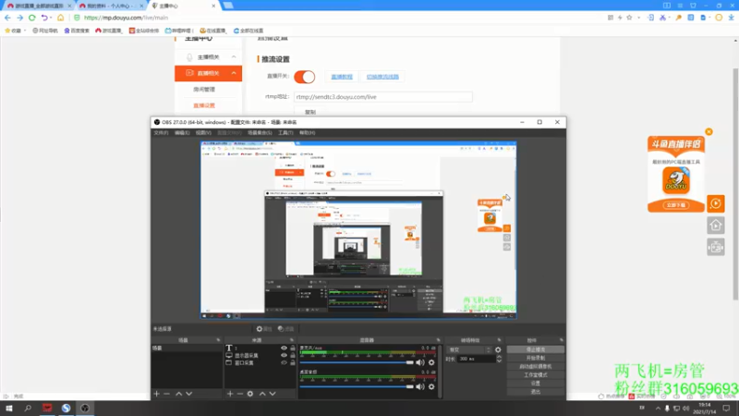739x416 pixels.
Task: Move the source up using the sources panel arrow
Action: click(x=262, y=394)
